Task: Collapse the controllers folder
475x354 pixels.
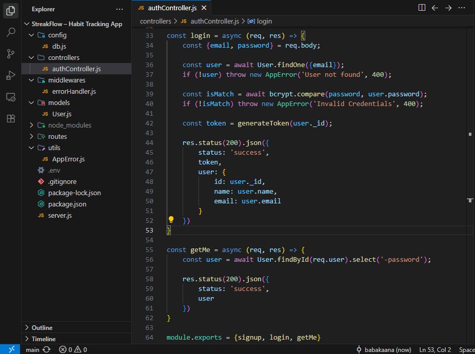Action: [x=31, y=57]
